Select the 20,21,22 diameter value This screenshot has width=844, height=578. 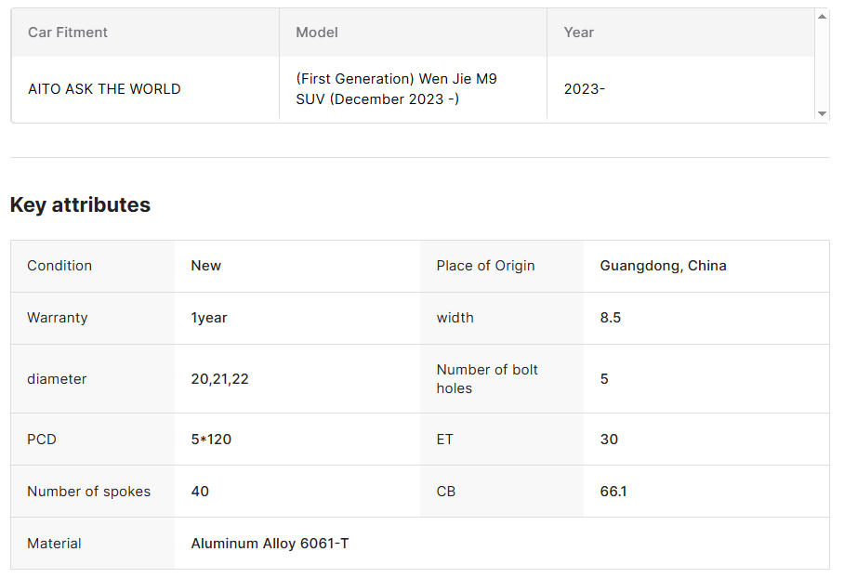[219, 379]
